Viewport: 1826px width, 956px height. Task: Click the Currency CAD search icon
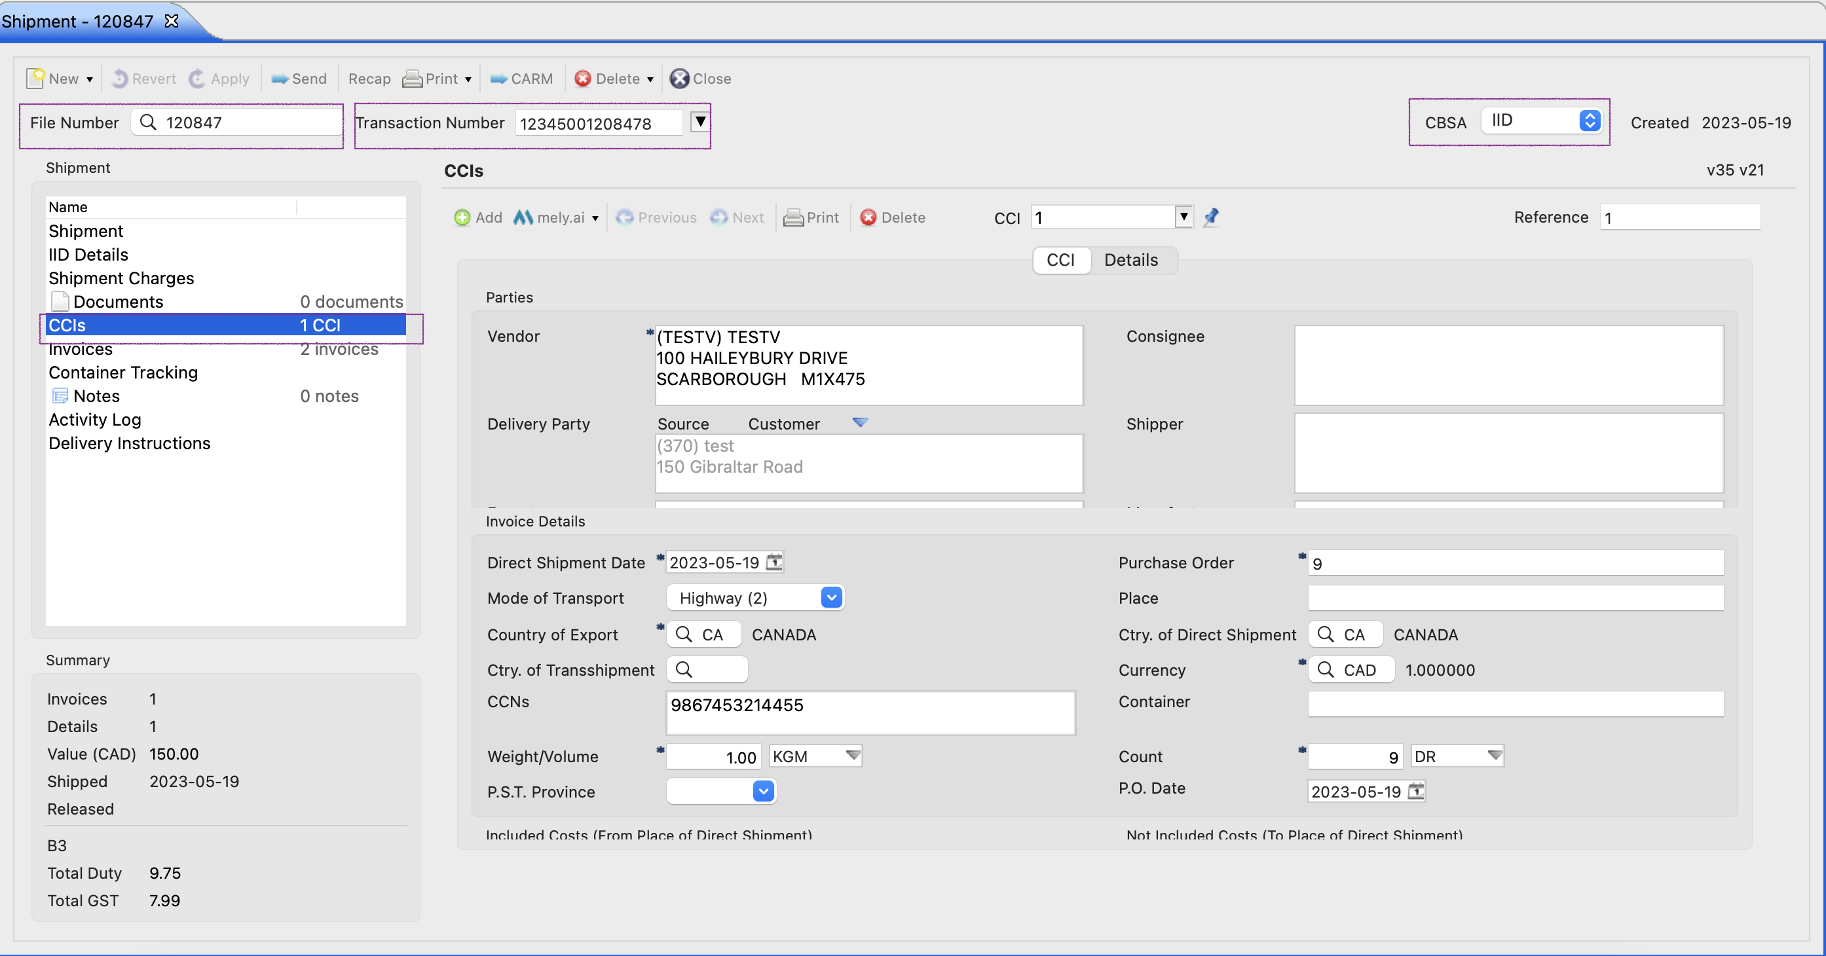pyautogui.click(x=1326, y=670)
